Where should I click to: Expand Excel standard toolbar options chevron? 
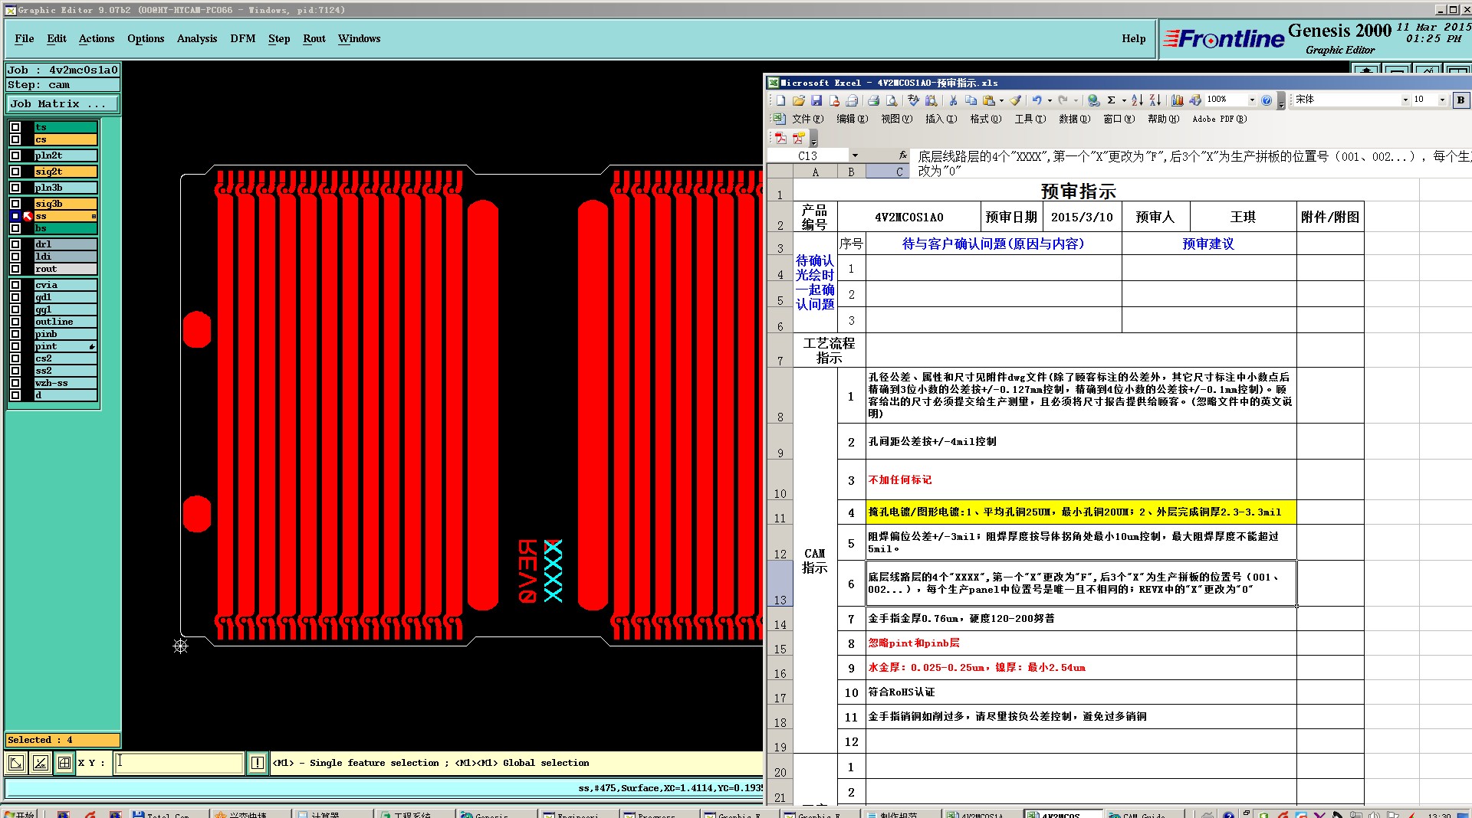[x=1281, y=101]
